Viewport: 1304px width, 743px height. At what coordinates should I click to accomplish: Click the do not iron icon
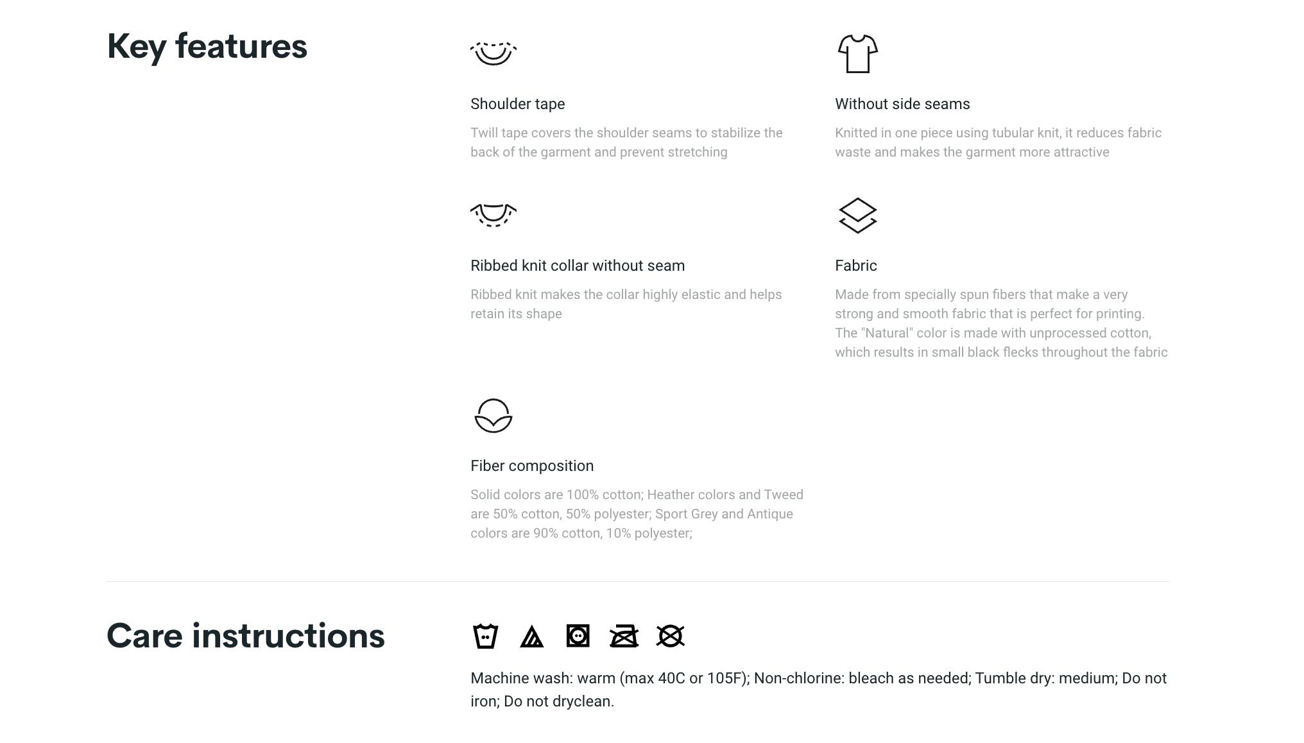tap(624, 636)
